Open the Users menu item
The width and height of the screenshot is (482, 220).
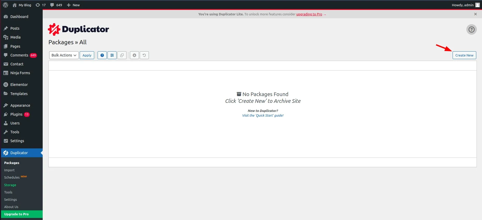click(22, 123)
